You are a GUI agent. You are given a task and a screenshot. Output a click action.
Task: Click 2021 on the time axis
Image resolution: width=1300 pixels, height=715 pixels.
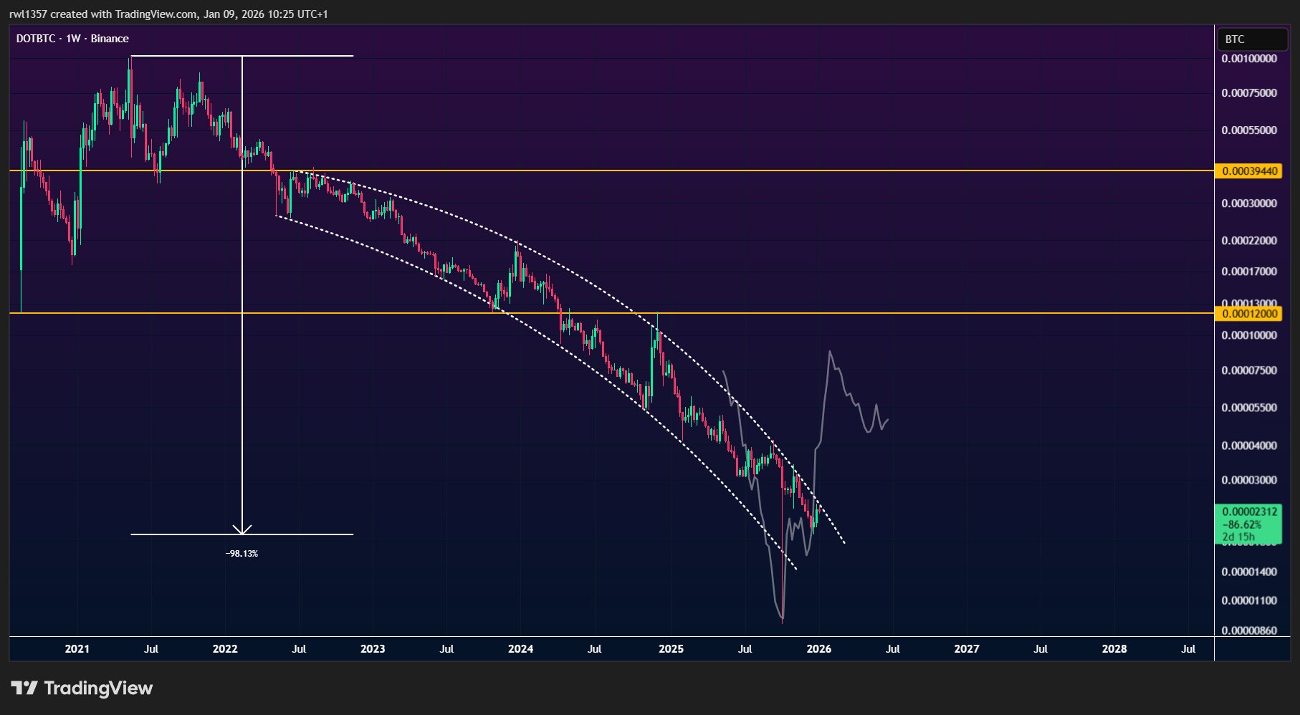[x=77, y=649]
